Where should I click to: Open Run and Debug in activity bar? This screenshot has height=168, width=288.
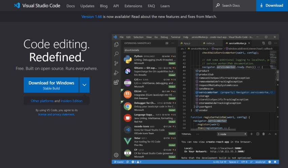coord(116,72)
